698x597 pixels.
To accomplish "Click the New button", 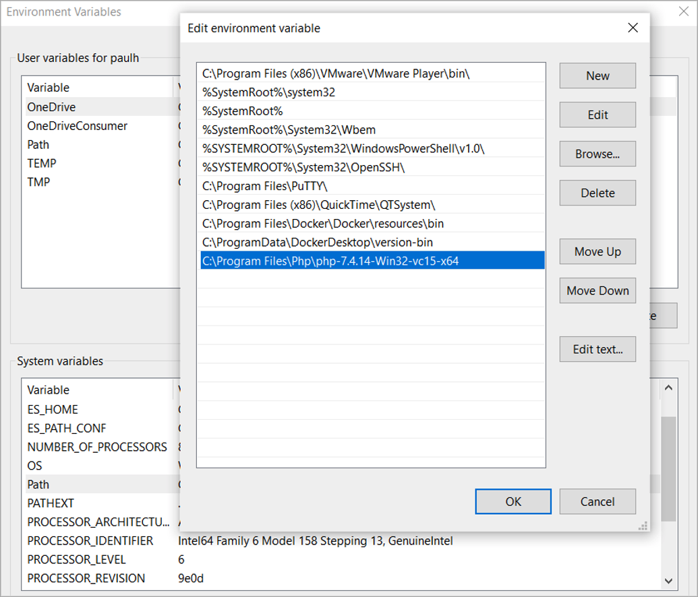I will (x=596, y=75).
